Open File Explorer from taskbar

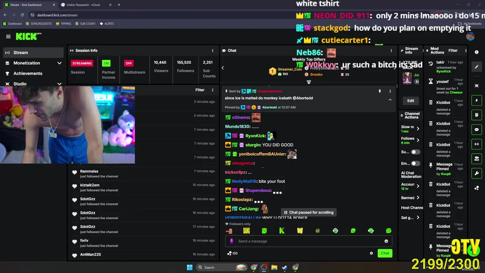point(274,267)
